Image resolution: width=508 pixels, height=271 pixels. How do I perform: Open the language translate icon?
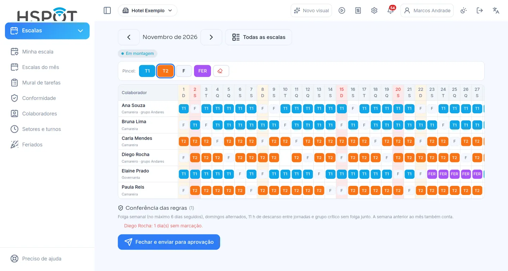[x=496, y=11]
